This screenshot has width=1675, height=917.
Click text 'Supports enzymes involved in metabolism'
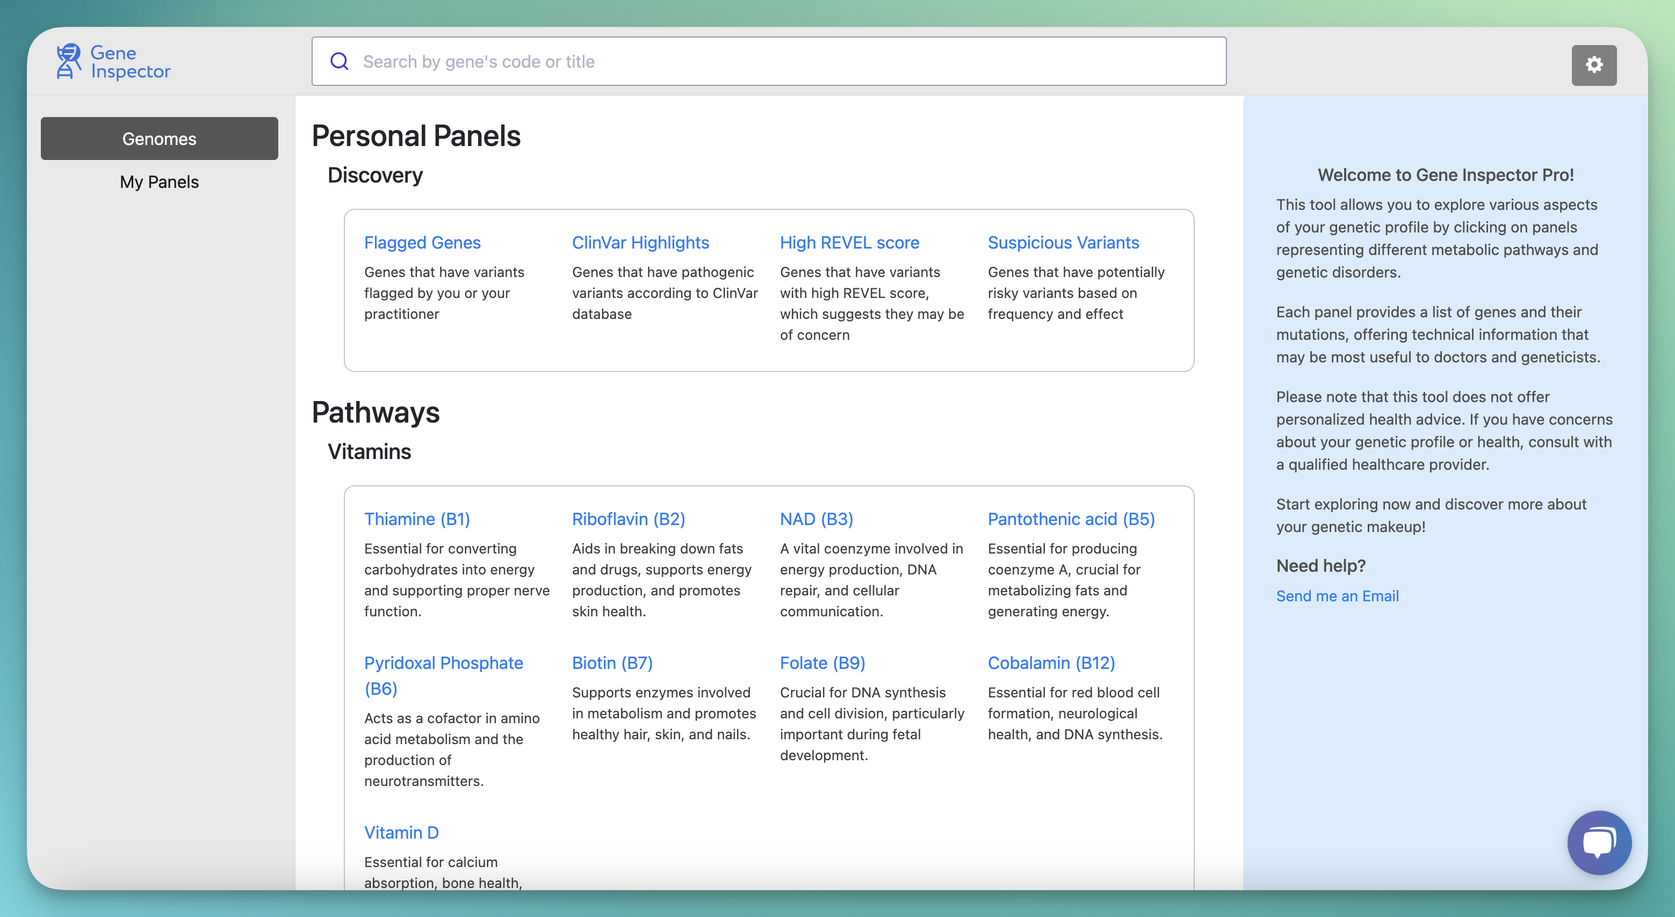pyautogui.click(x=664, y=714)
